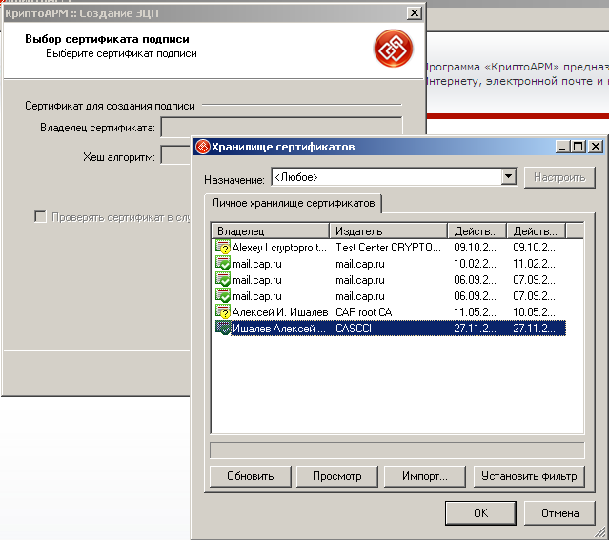Click the CASCCI issuer cell
Viewport: 609px width, 540px height.
pyautogui.click(x=354, y=329)
